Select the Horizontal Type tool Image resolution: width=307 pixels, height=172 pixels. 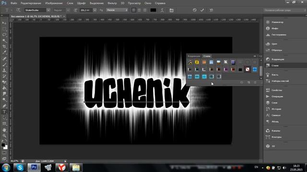(x=4, y=112)
